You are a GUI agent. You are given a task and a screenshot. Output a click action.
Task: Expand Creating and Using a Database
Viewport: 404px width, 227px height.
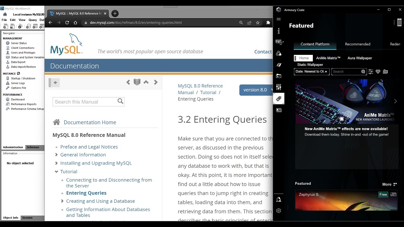tap(62, 201)
